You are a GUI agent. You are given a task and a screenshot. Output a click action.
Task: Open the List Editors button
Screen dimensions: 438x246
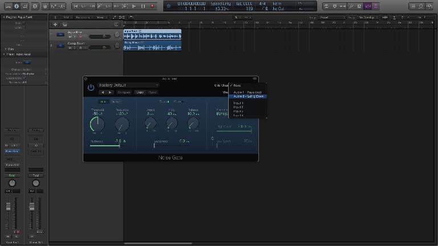tap(413, 6)
